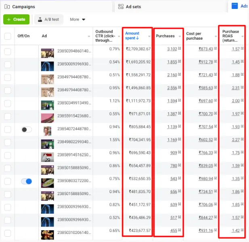Select checkbox of the first ad row
Viewport: 249px width, 242px height.
pos(8,51)
